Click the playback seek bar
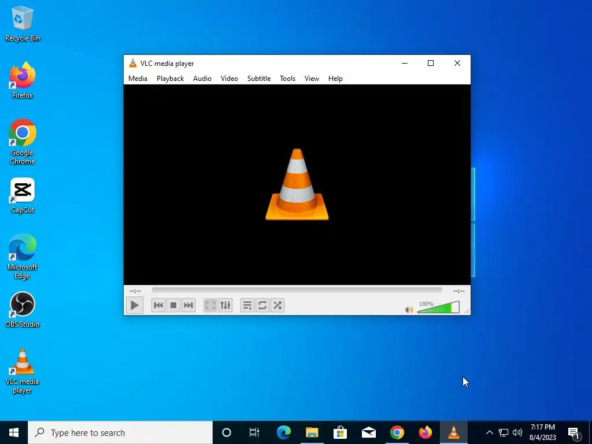The width and height of the screenshot is (592, 444). coord(297,290)
